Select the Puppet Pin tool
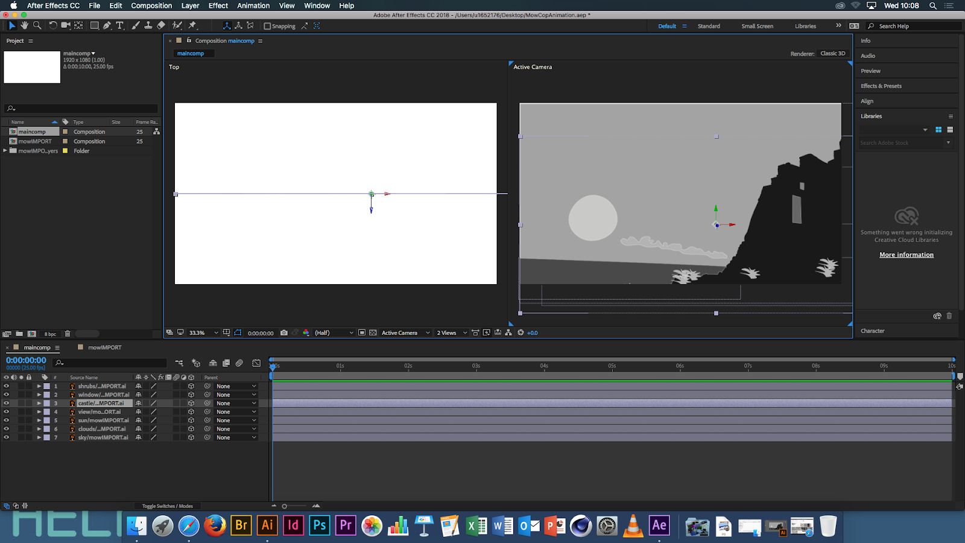 click(192, 25)
